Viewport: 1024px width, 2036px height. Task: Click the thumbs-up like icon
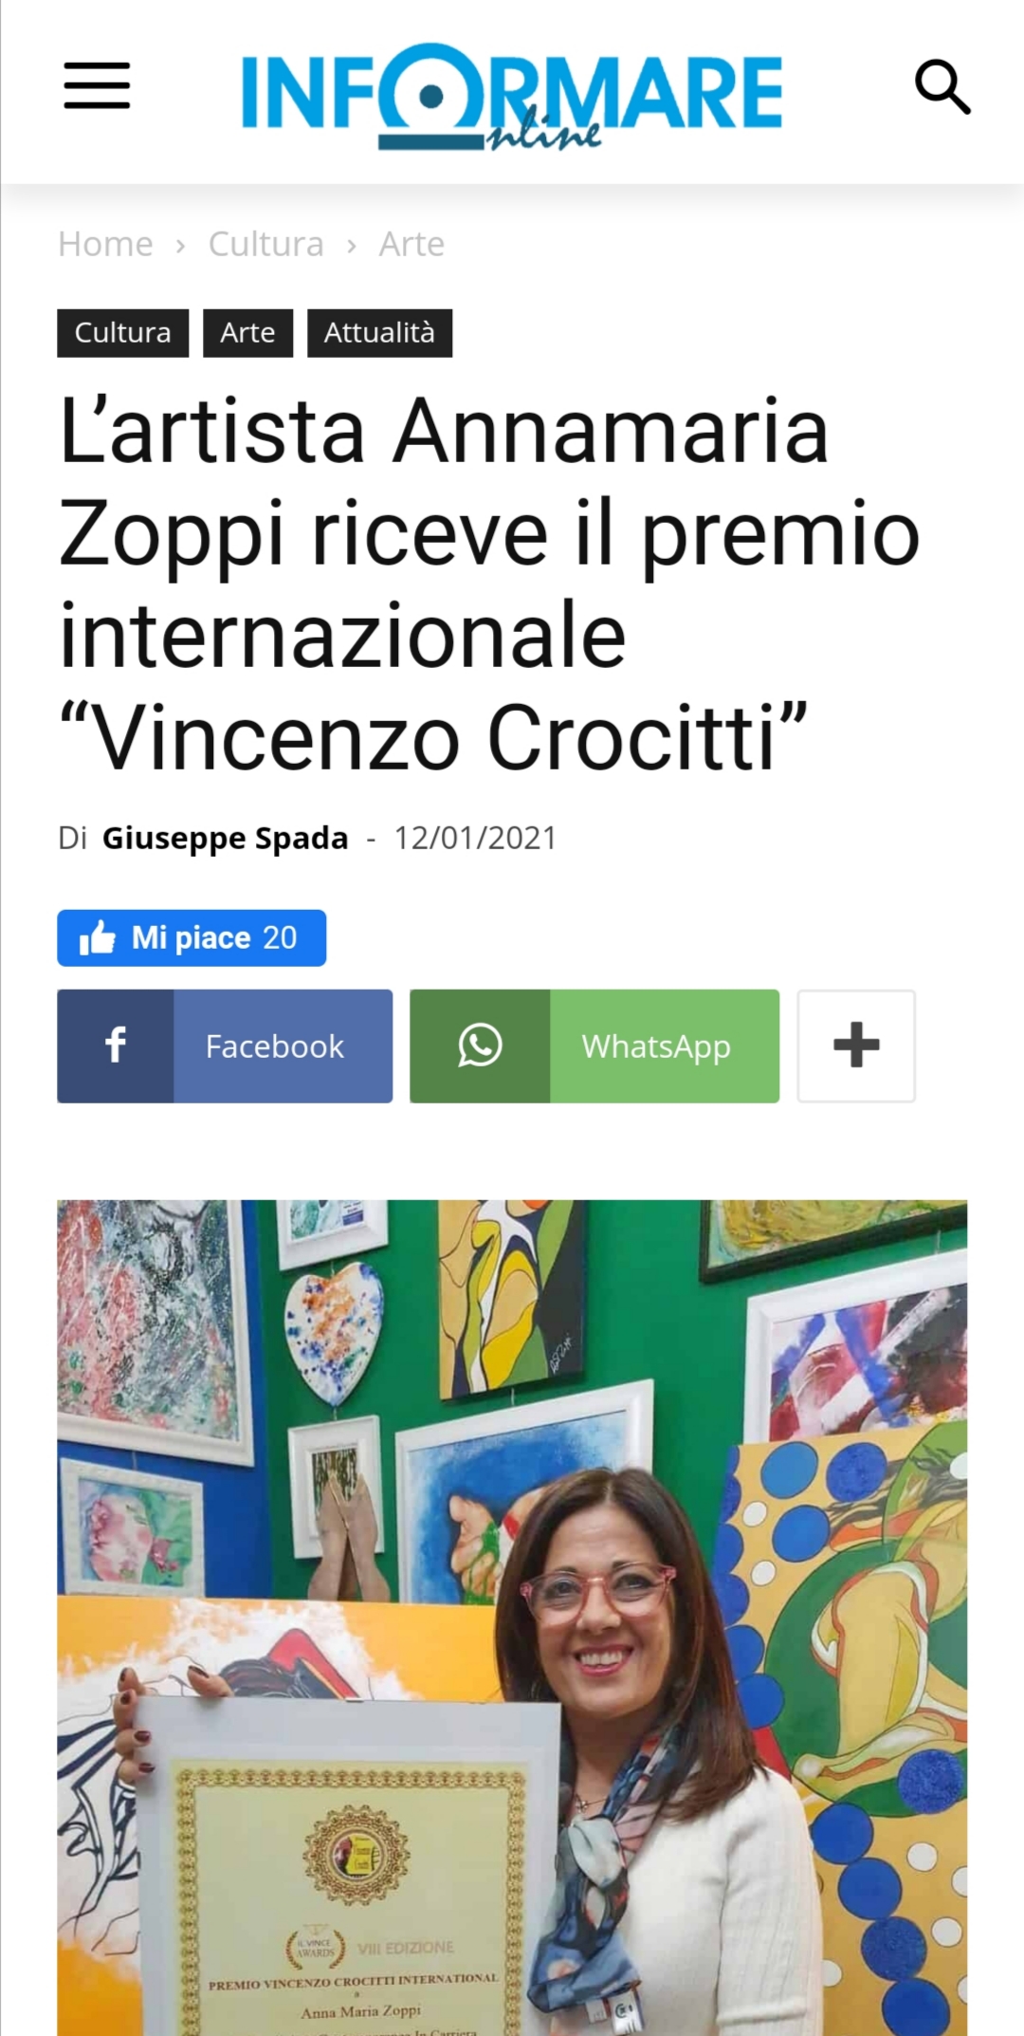(x=98, y=938)
